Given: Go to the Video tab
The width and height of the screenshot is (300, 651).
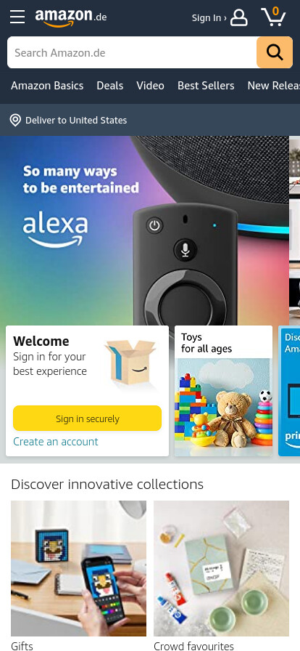Looking at the screenshot, I should click(x=151, y=86).
